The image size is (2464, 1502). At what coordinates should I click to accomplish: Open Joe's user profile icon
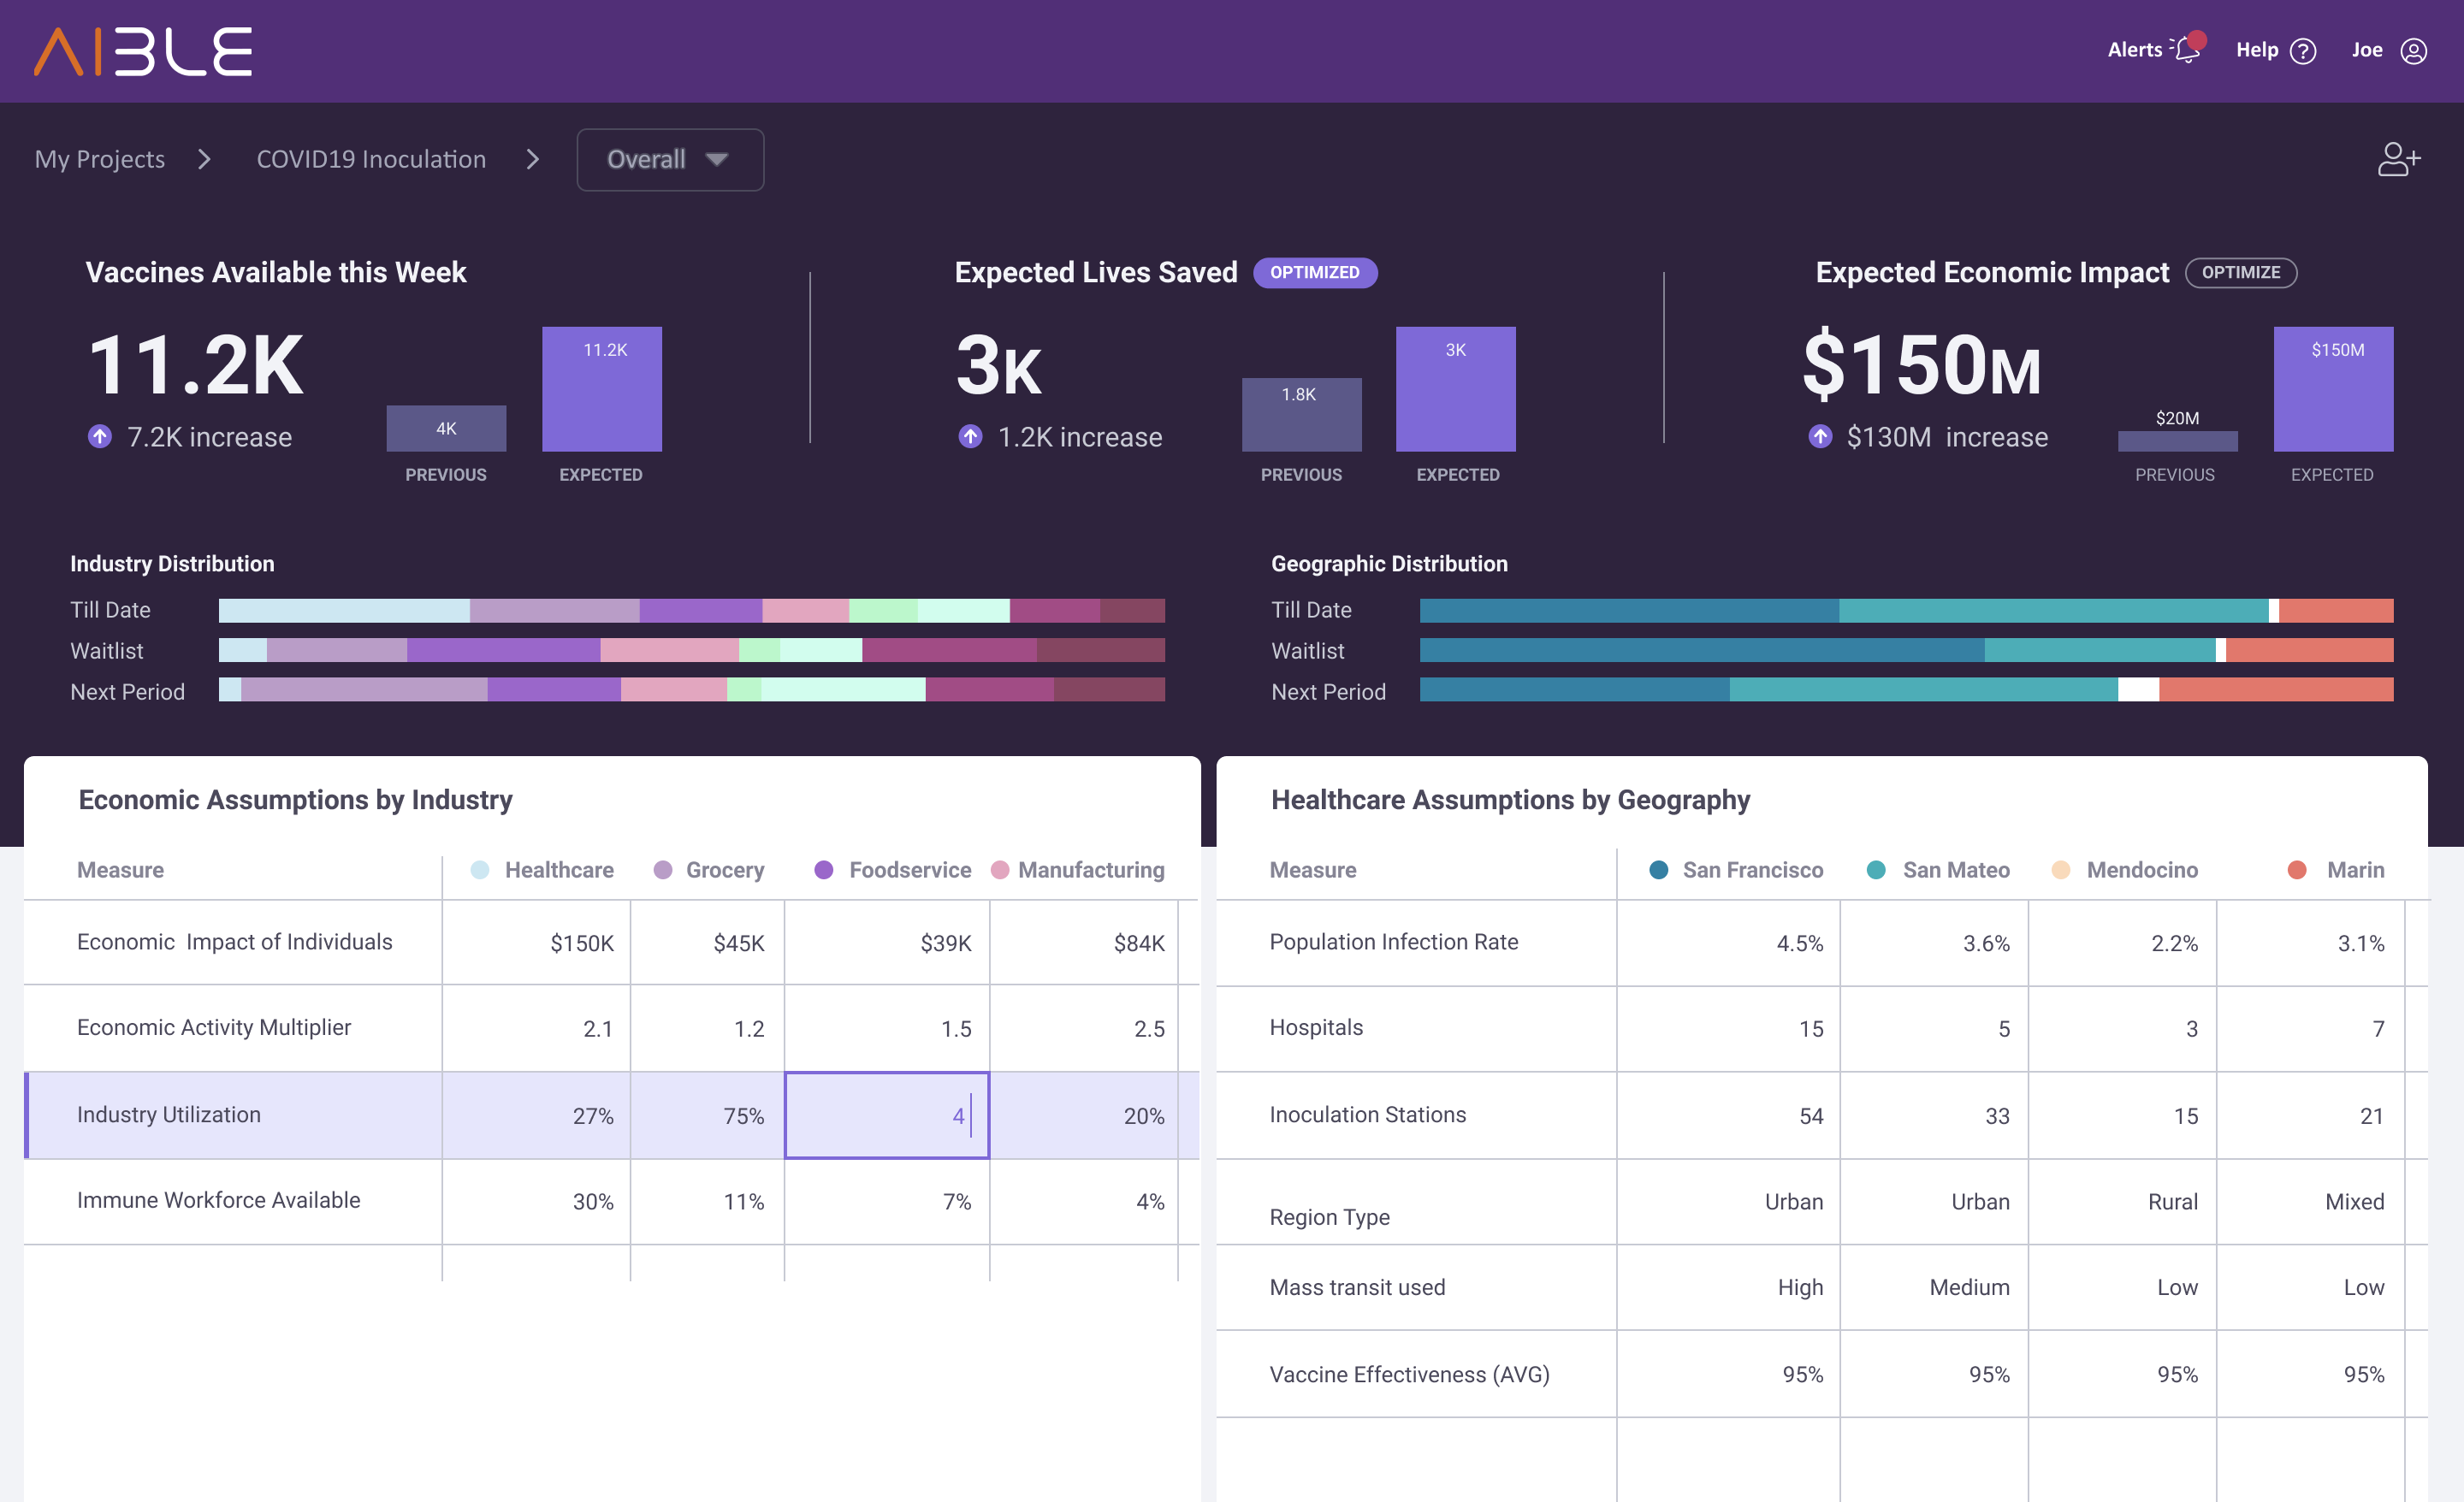click(x=2414, y=51)
